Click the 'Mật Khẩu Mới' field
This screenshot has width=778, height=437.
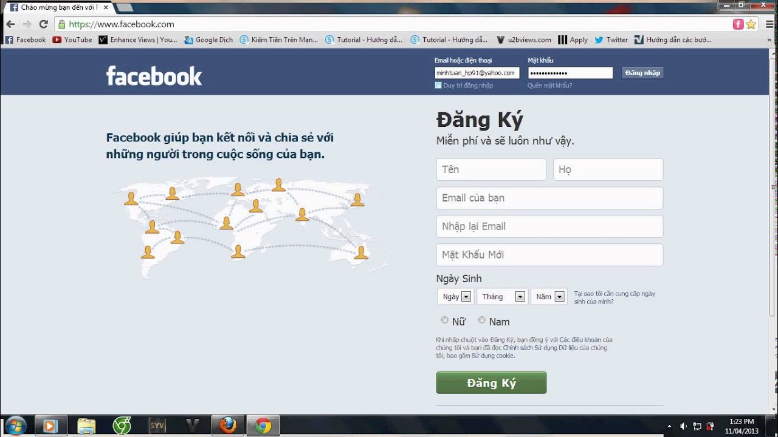[x=549, y=255]
